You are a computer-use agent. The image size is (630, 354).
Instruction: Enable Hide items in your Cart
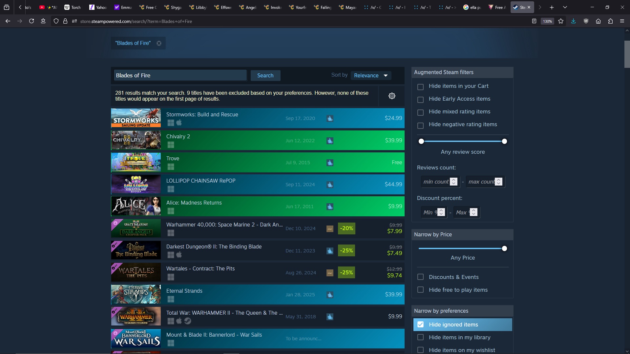click(x=420, y=87)
